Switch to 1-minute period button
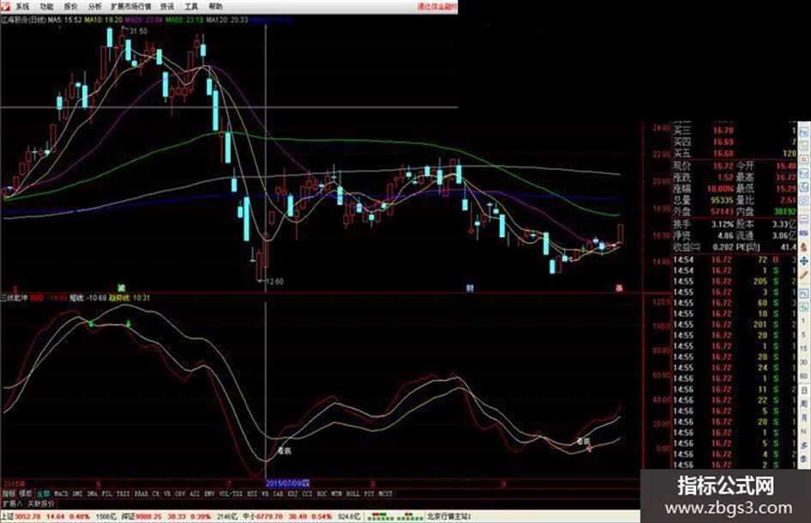Screen dimensions: 811x523 [x=804, y=320]
